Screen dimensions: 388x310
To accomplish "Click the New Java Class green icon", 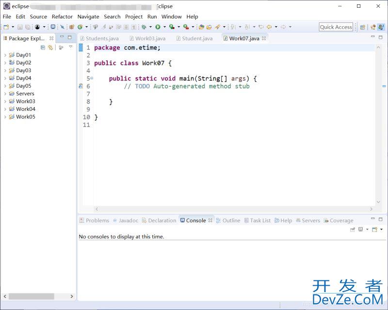I will click(80, 27).
